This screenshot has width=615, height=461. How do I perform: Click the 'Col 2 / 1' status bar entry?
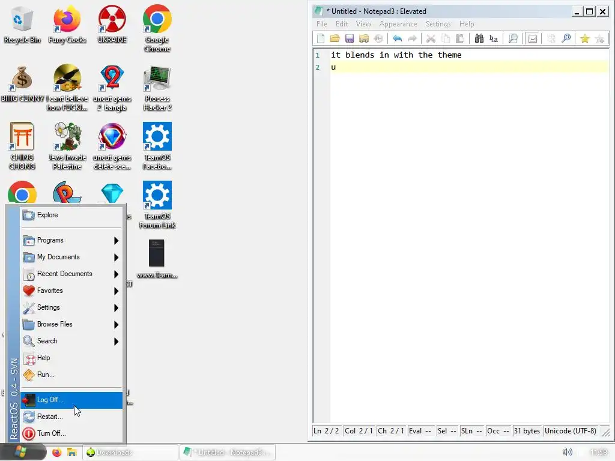coord(359,431)
